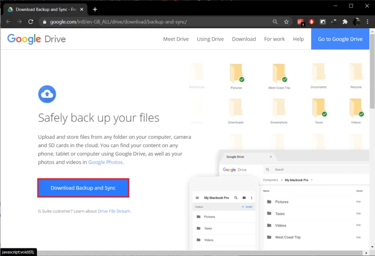Click the Taxes folder with green checkmark
Viewport: 375px width, 256px height.
(320, 108)
